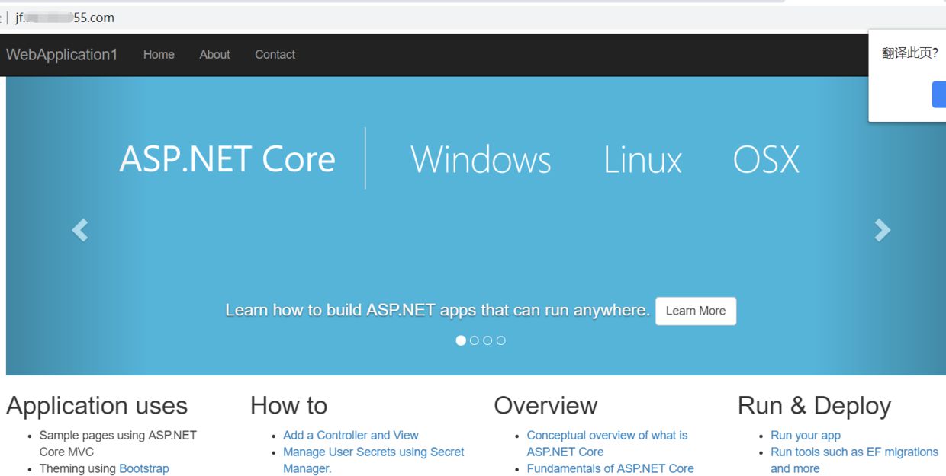Image resolution: width=946 pixels, height=476 pixels.
Task: Open the Contact nav item
Action: pyautogui.click(x=275, y=55)
